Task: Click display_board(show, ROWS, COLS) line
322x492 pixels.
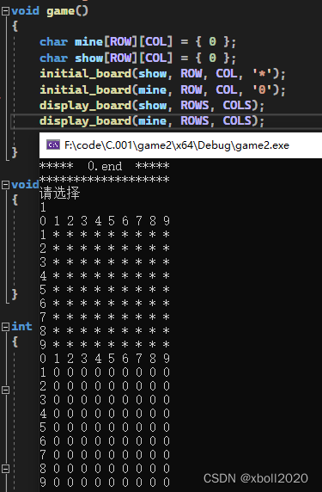Action: click(152, 106)
